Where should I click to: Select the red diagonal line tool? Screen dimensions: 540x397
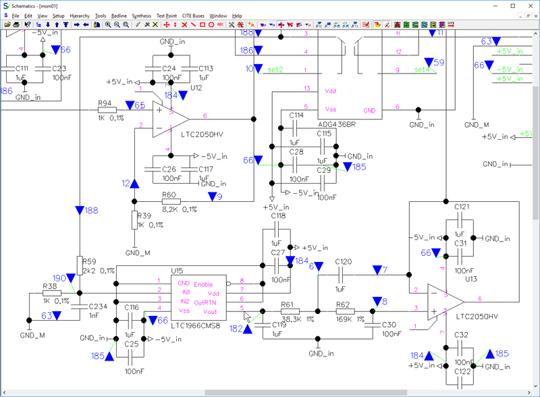pos(194,24)
